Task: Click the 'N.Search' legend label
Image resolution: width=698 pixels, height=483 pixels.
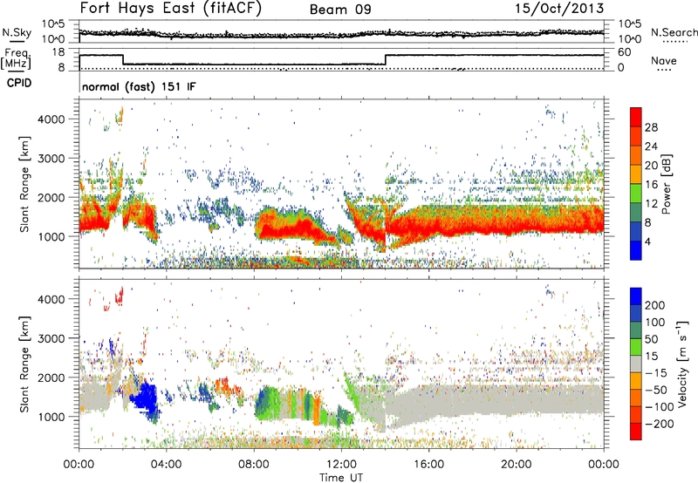Action: (x=674, y=32)
